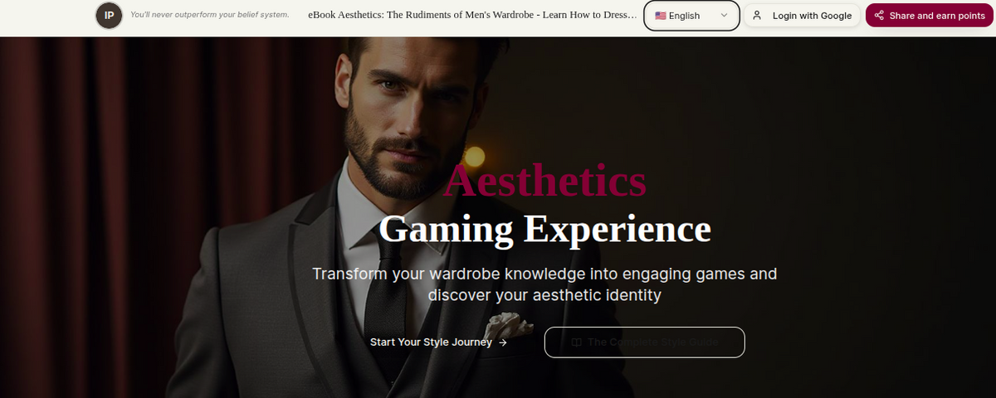Click the Gaming Experience headline
This screenshot has width=996, height=398.
544,229
